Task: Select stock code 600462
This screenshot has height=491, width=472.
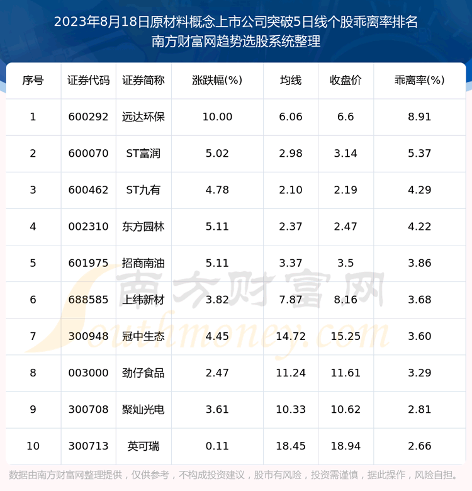Action: click(x=88, y=190)
